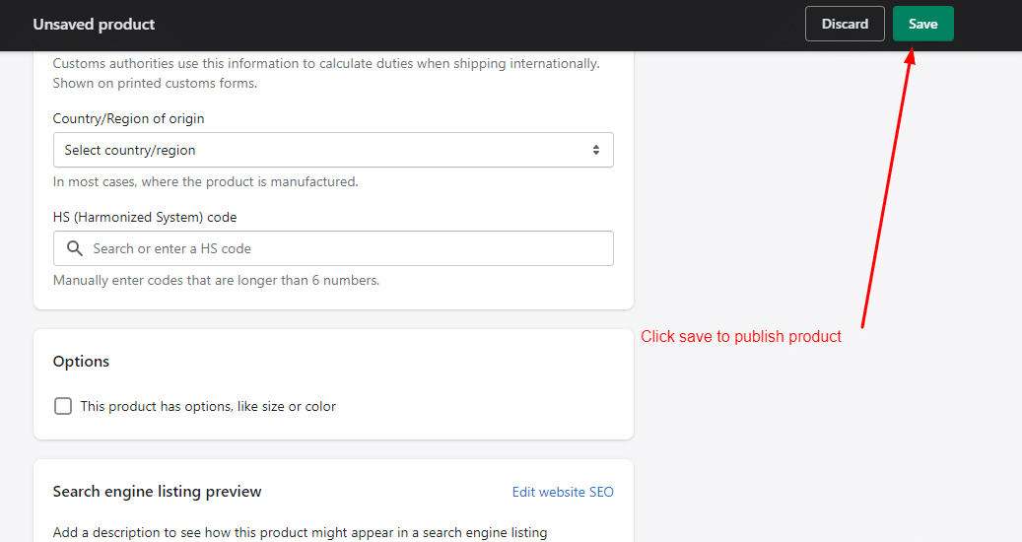The image size is (1022, 542).
Task: Click the Country/Region of origin label
Action: (x=128, y=118)
